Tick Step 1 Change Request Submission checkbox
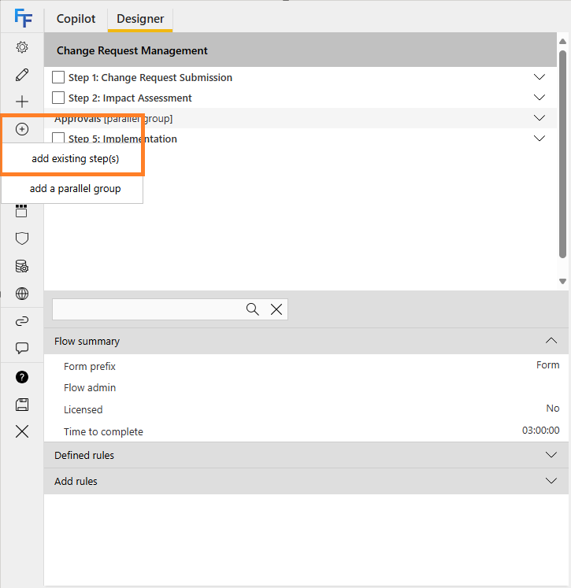Viewport: 571px width, 588px height. pyautogui.click(x=58, y=77)
